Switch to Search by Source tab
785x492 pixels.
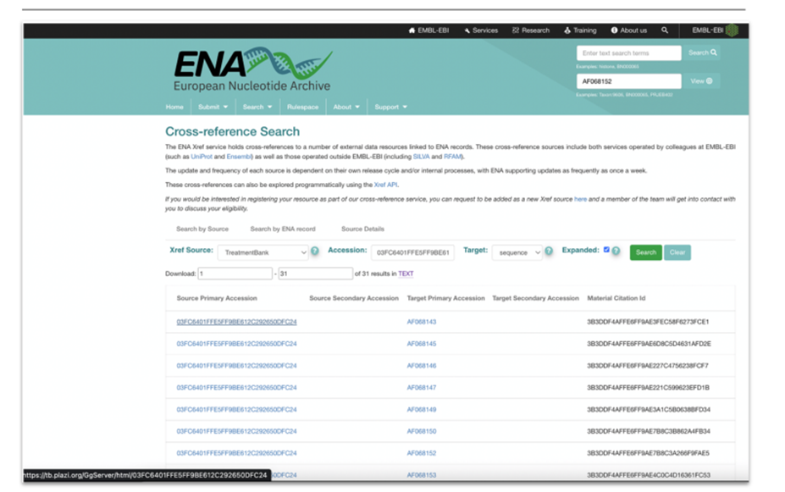pyautogui.click(x=202, y=229)
